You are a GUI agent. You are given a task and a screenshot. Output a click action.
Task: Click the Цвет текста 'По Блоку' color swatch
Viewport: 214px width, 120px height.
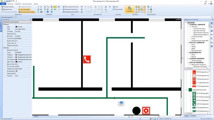16,62
